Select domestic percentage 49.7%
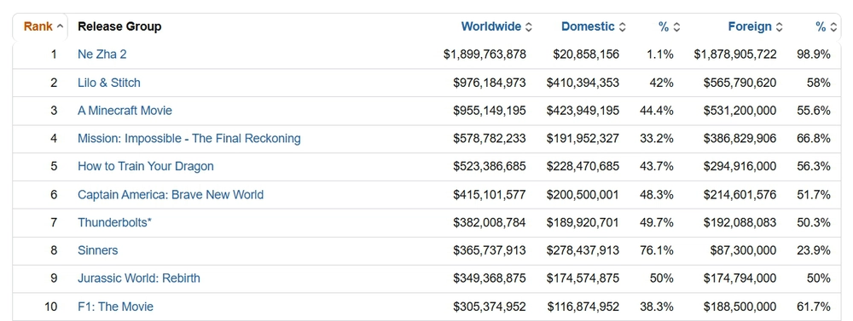Viewport: 853px width, 321px height. click(x=657, y=222)
